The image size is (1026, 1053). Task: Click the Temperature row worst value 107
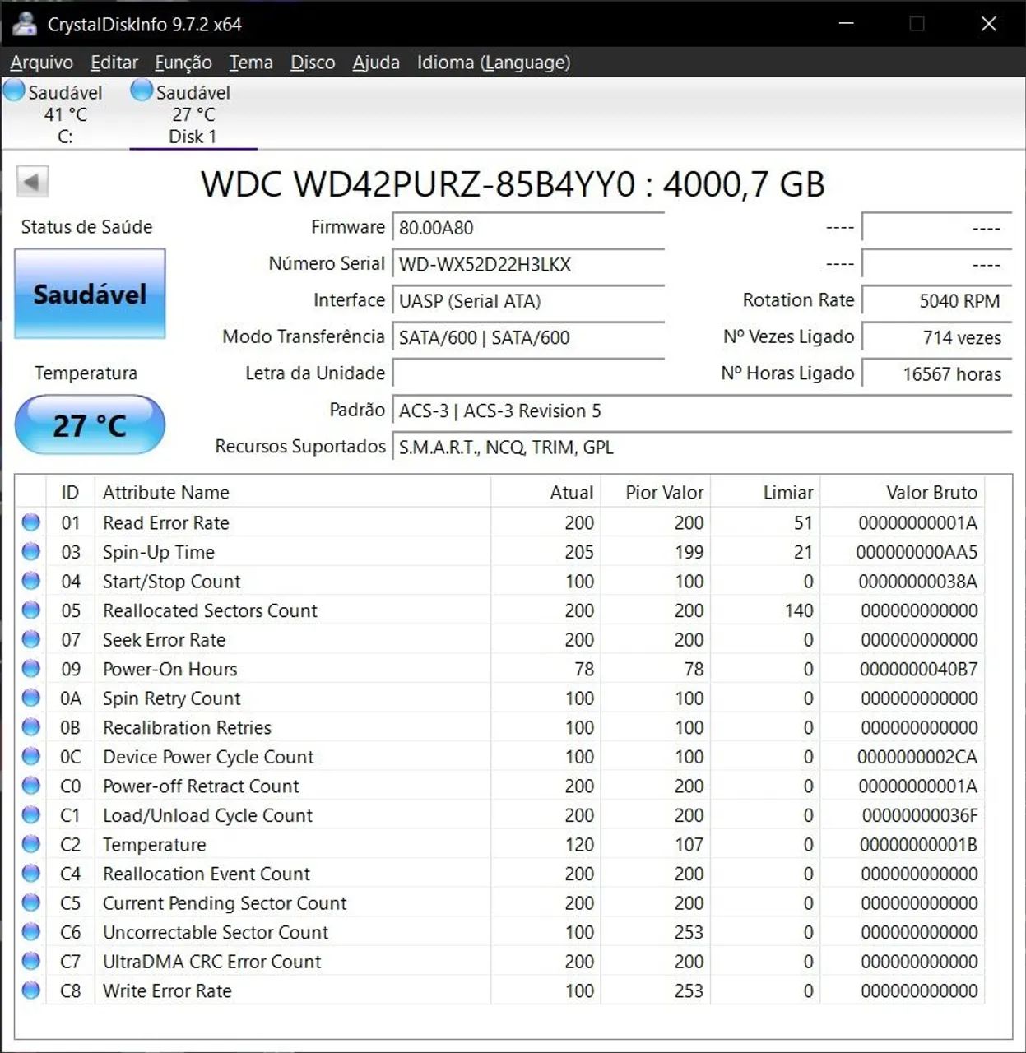[689, 845]
